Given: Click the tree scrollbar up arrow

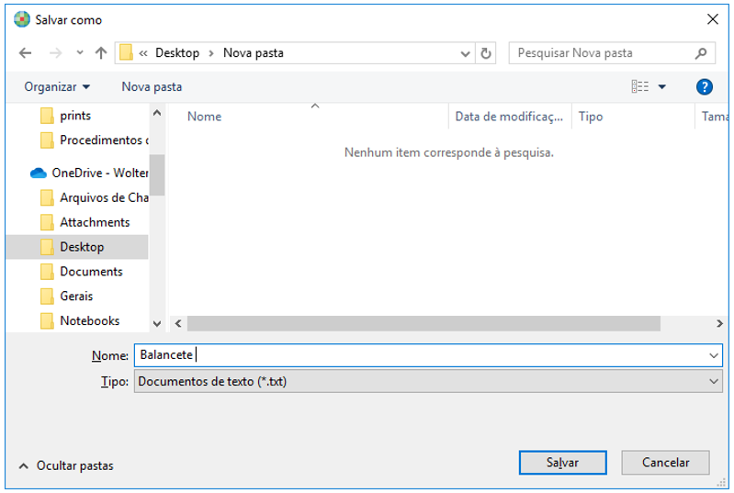Looking at the screenshot, I should tap(157, 113).
